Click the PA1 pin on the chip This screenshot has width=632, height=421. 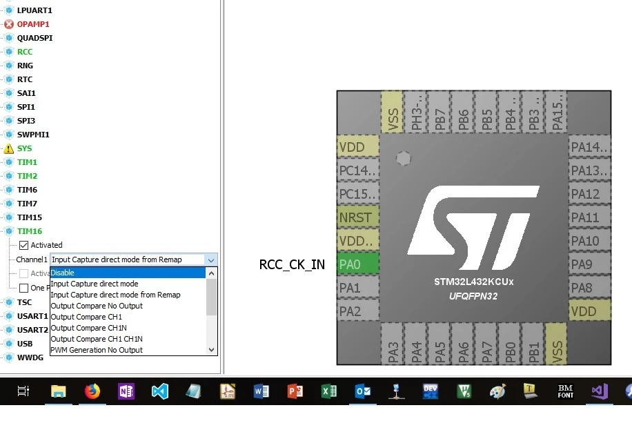pyautogui.click(x=358, y=288)
